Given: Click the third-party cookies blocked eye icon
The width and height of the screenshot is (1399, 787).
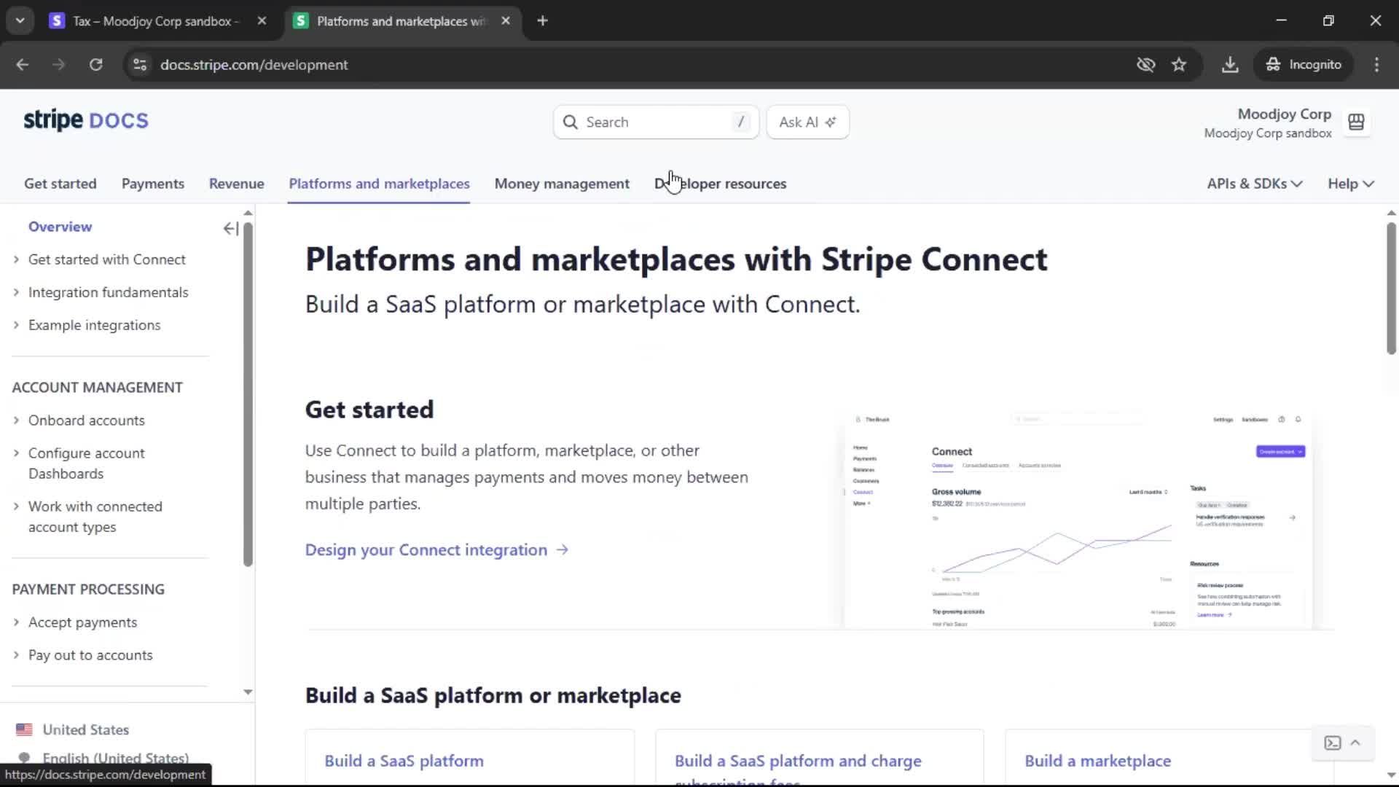Looking at the screenshot, I should pyautogui.click(x=1145, y=65).
